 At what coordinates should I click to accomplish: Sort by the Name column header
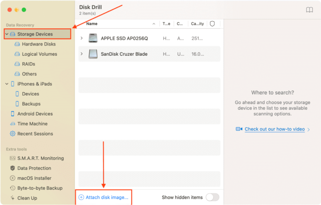coord(92,24)
